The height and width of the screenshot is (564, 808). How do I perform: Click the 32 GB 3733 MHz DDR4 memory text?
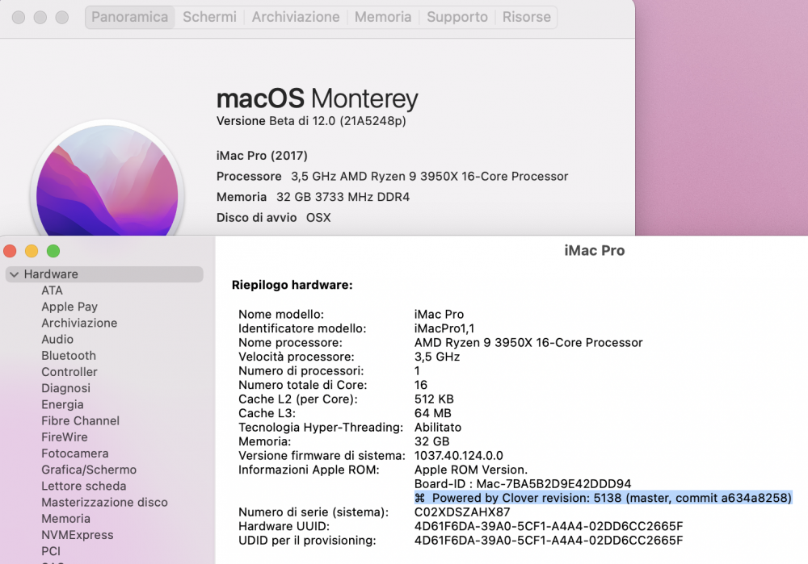343,197
